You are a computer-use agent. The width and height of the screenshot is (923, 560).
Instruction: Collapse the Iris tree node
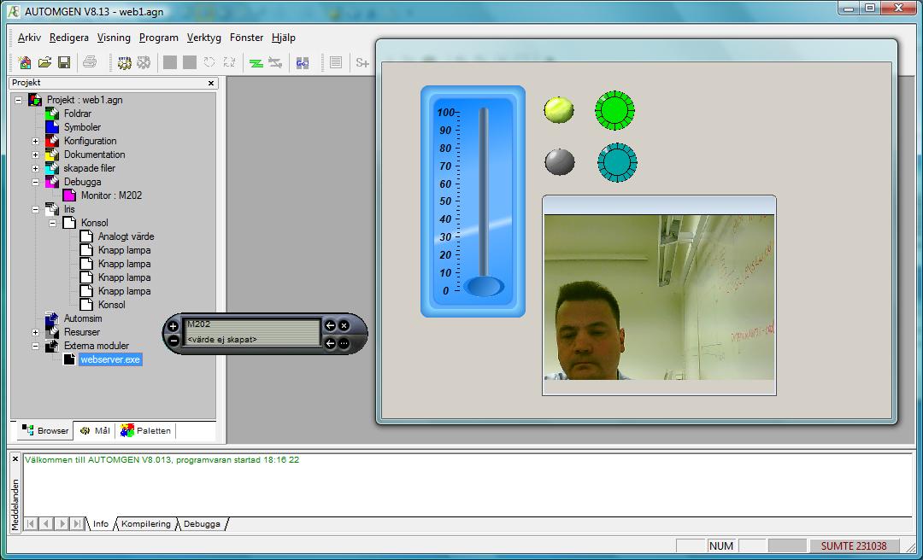[35, 209]
